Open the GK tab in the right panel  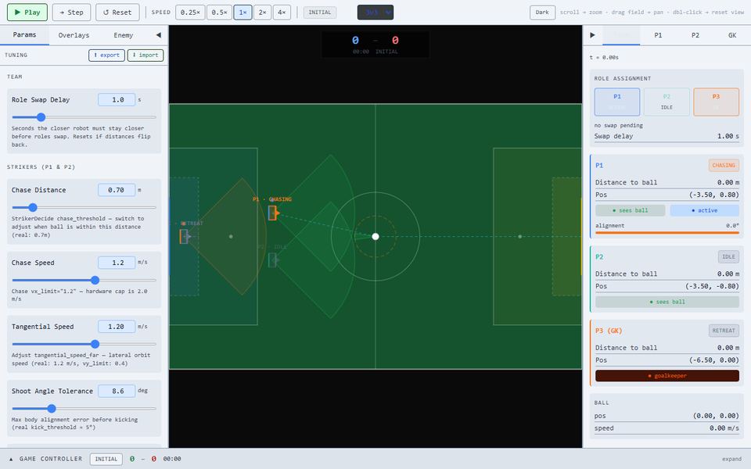click(x=732, y=35)
